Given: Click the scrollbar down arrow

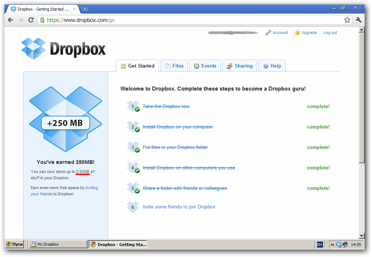Looking at the screenshot, I should pos(361,236).
